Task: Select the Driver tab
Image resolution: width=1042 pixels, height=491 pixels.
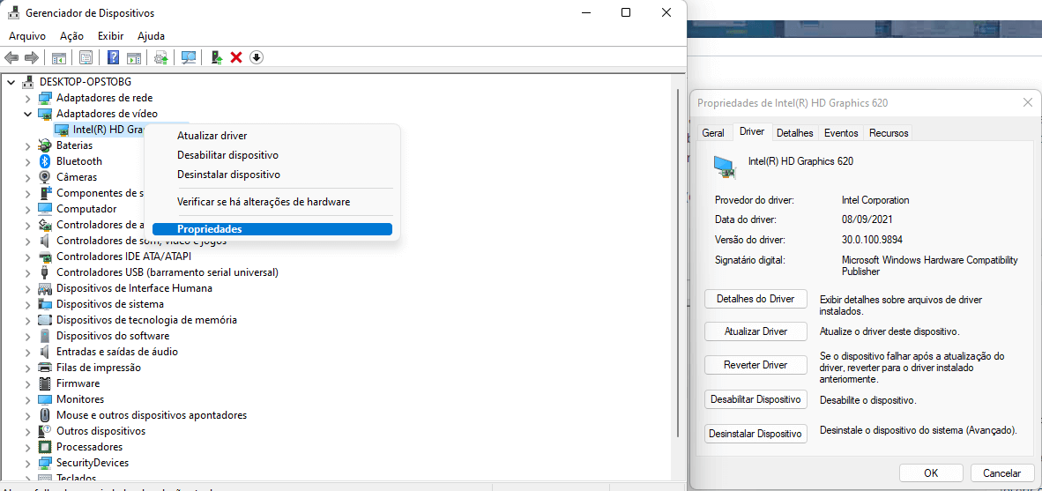Action: (x=752, y=131)
